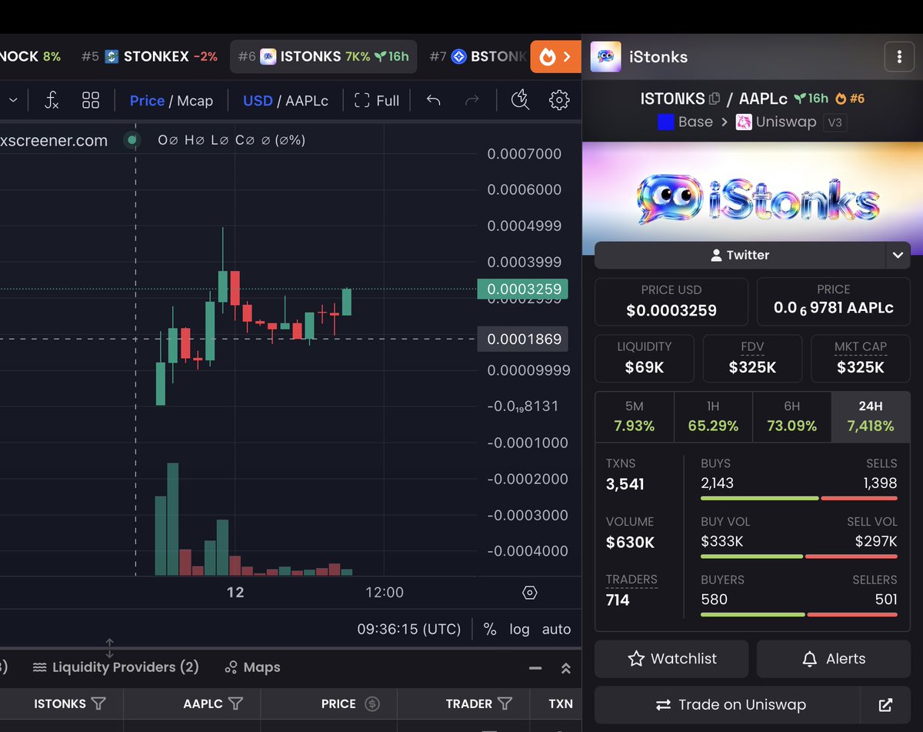Viewport: 923px width, 732px height.
Task: Undo the last chart action
Action: (434, 100)
